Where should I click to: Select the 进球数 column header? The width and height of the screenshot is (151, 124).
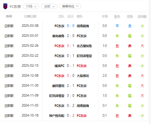(142, 17)
